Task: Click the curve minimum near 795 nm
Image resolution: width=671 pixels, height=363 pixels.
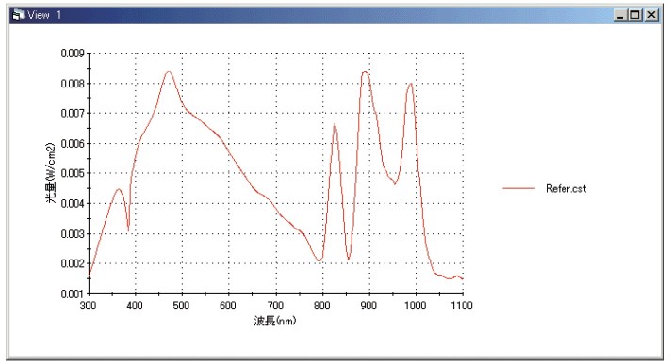Action: (x=319, y=260)
